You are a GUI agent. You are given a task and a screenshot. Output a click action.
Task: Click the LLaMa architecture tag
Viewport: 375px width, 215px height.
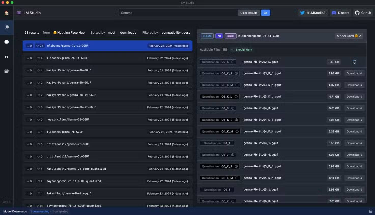point(207,36)
